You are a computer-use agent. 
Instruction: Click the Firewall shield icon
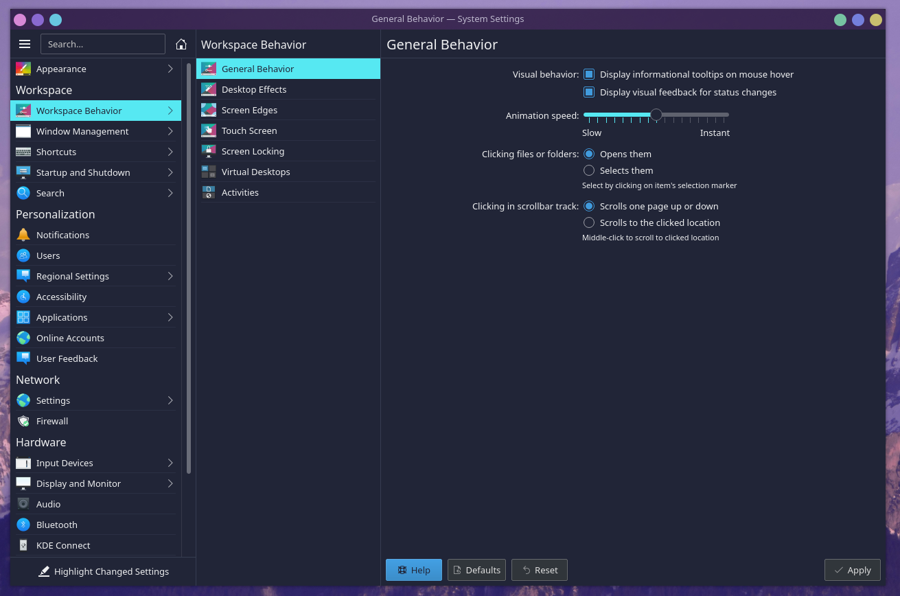point(23,421)
